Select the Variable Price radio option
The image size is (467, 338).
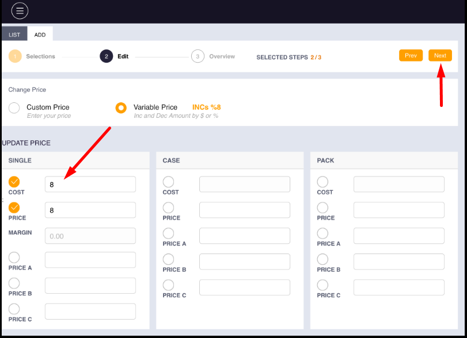121,108
